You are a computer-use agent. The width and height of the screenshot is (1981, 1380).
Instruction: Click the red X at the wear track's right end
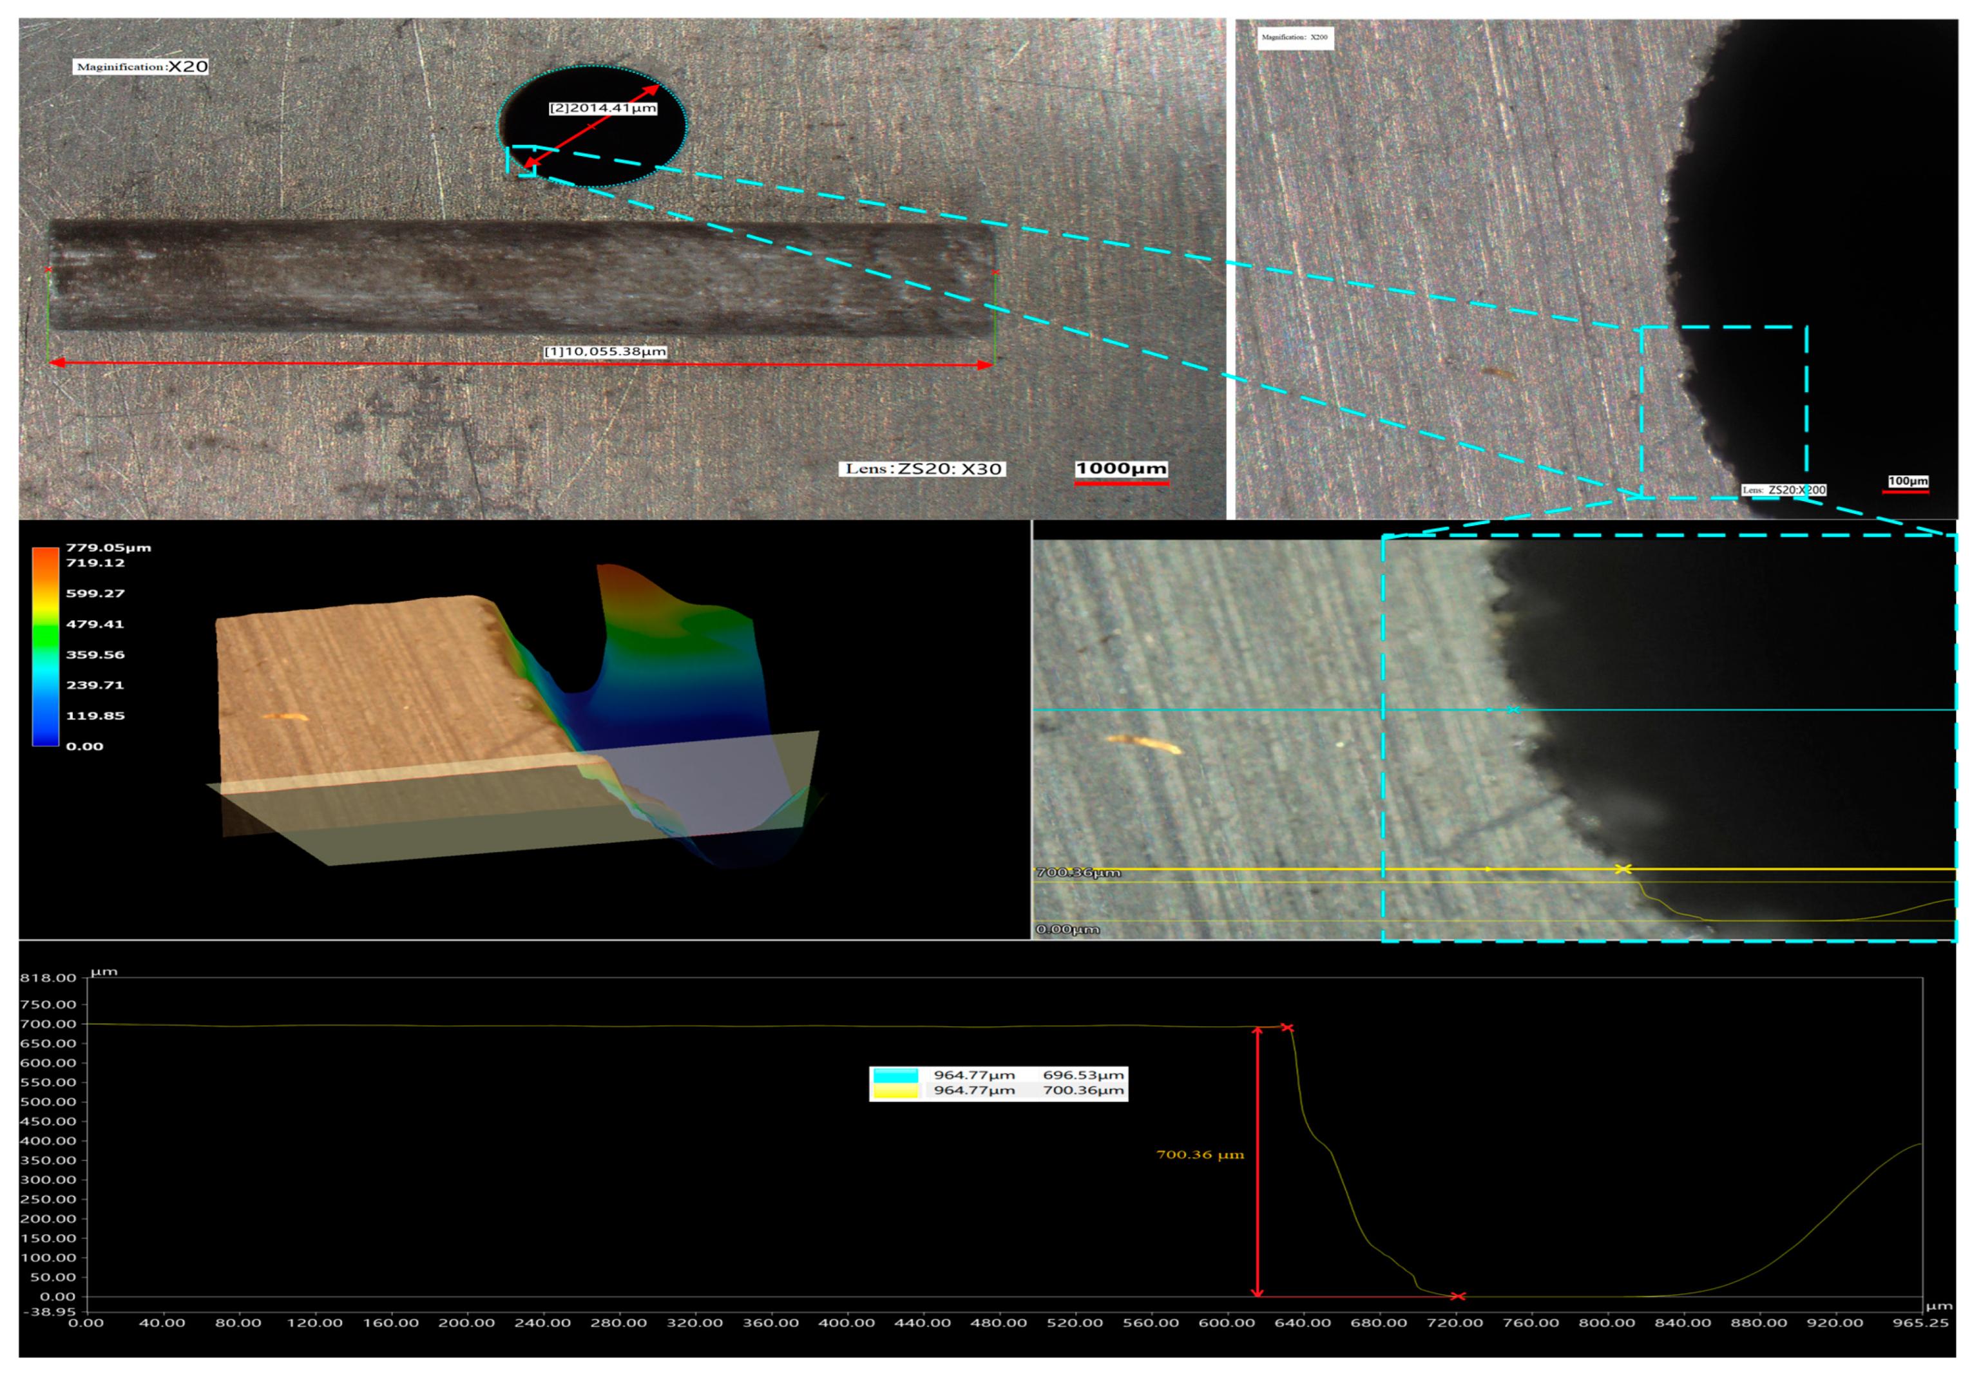point(995,272)
